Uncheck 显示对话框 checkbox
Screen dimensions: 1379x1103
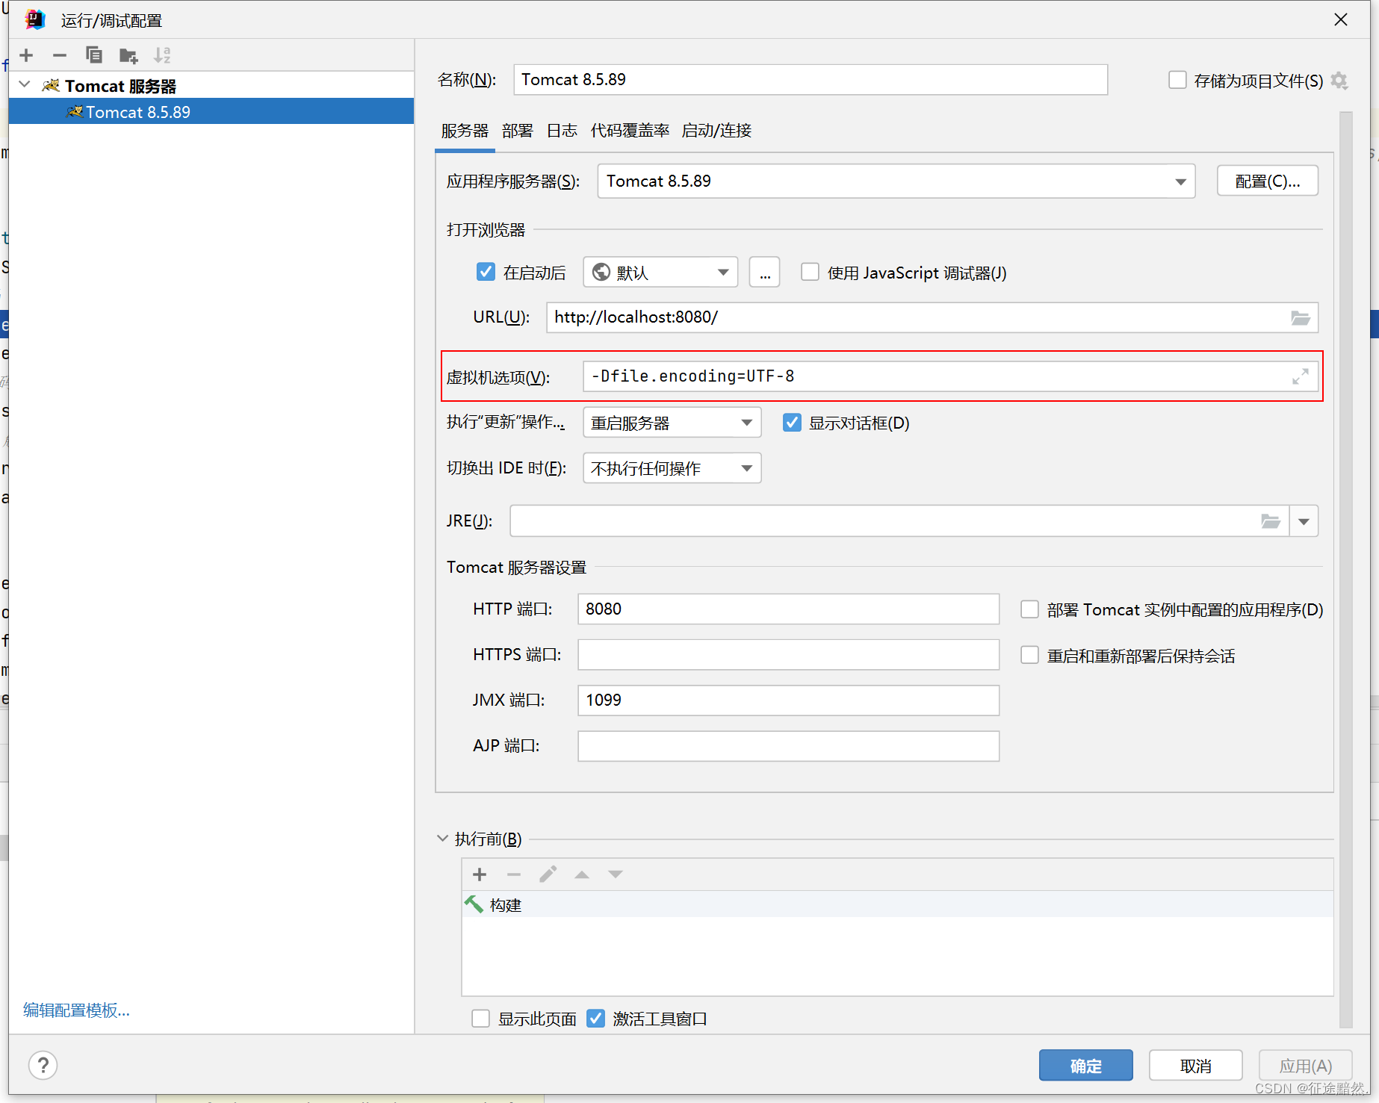792,423
